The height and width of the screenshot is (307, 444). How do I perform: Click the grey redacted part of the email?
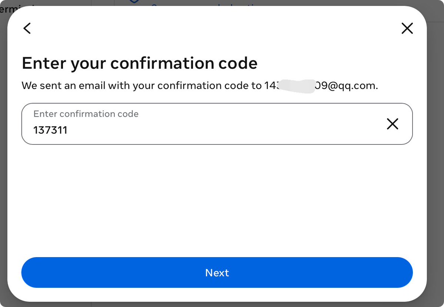[296, 86]
